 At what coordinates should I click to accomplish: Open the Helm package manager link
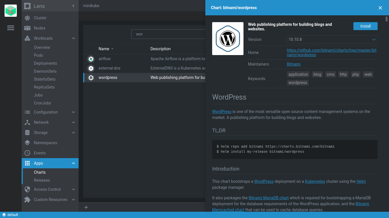(x=361, y=181)
